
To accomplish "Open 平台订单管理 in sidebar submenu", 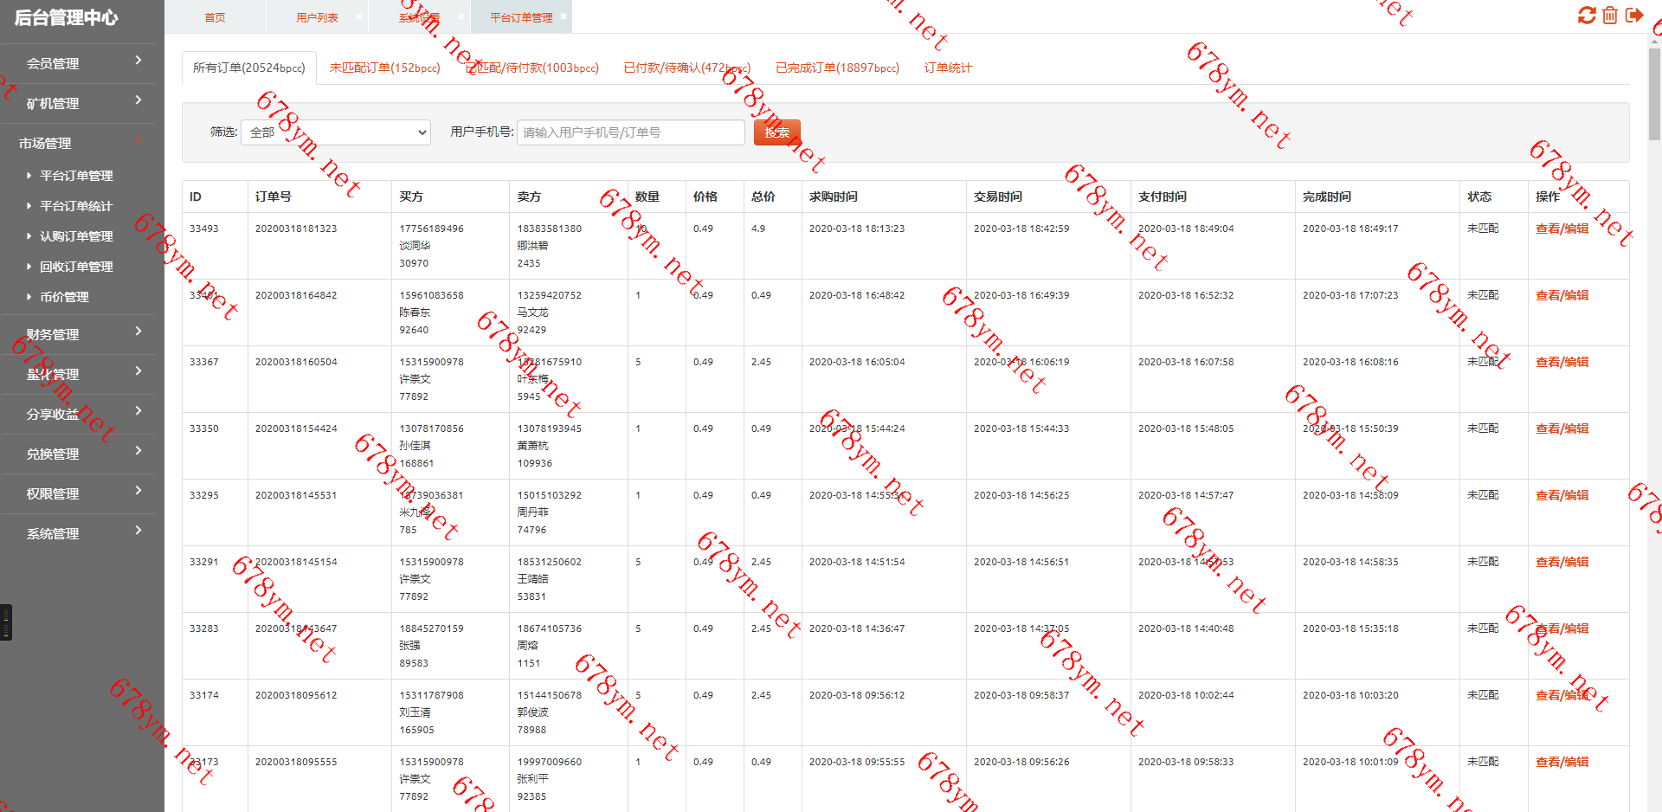I will coord(76,176).
